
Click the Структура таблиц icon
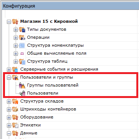pyautogui.click(x=22, y=62)
